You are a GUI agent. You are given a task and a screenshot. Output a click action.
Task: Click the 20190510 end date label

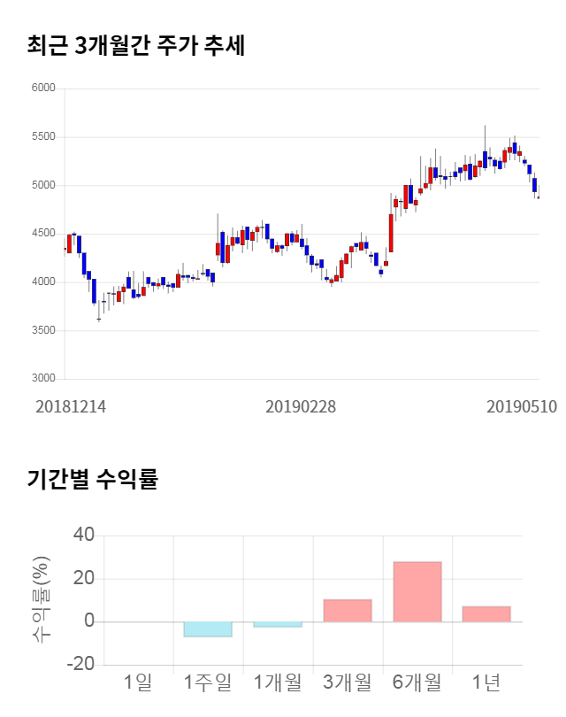[522, 406]
